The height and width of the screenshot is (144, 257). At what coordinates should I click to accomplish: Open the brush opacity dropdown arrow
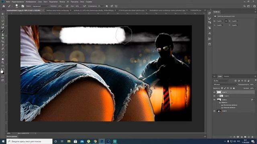63,6
